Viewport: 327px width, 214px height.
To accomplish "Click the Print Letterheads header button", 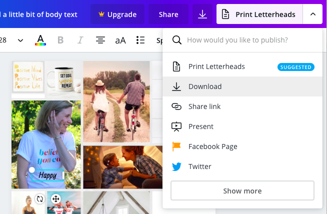I will [x=259, y=14].
